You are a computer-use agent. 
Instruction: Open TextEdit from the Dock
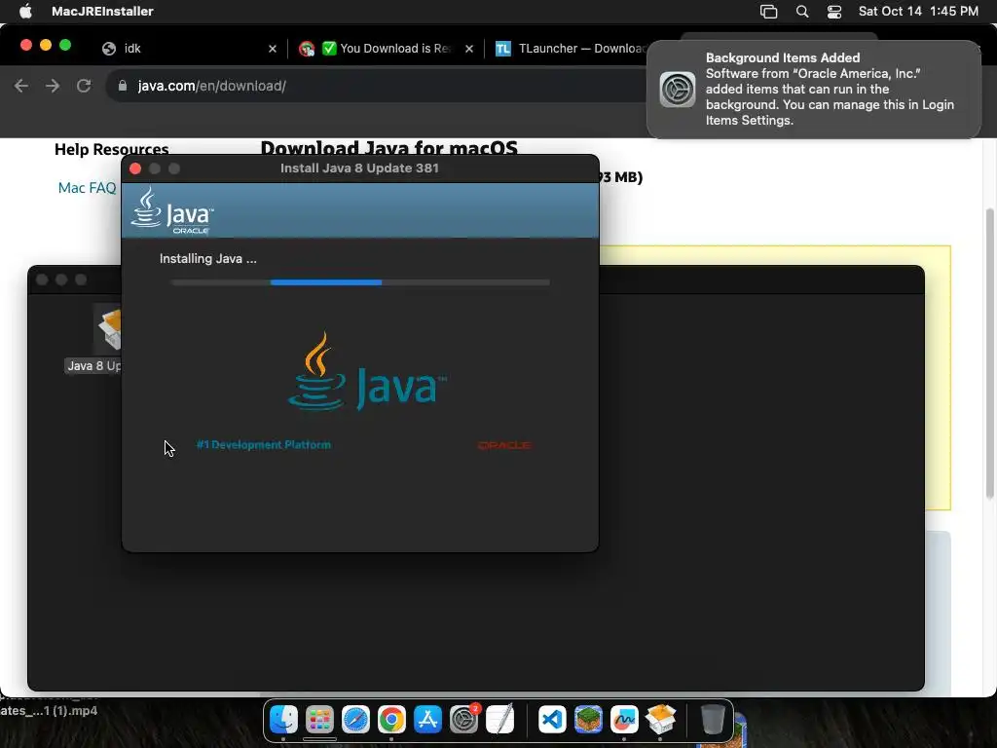click(499, 720)
